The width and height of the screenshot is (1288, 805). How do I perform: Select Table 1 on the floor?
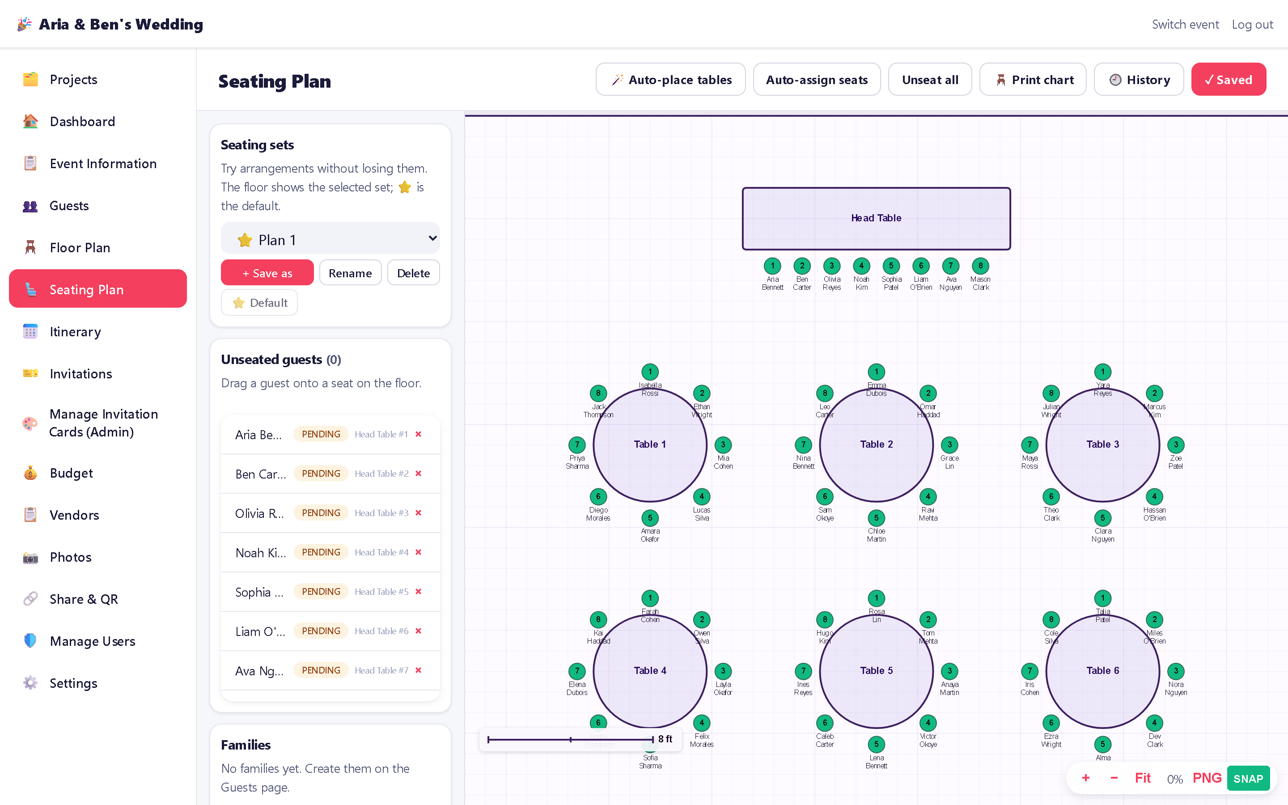[x=650, y=445]
